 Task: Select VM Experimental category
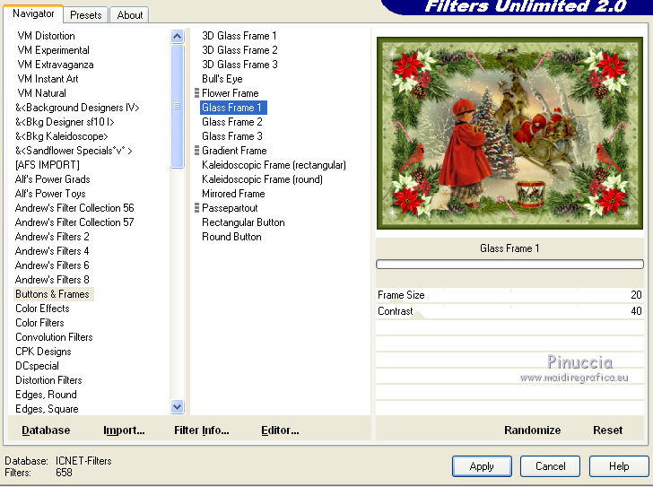(x=53, y=50)
